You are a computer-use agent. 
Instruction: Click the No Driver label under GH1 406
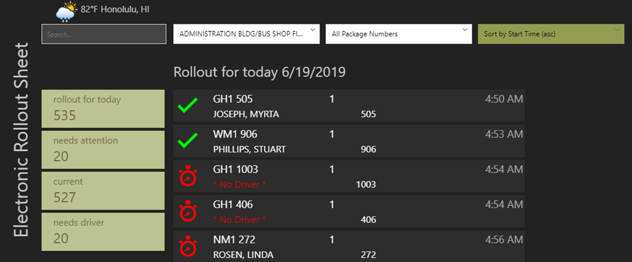click(x=240, y=220)
